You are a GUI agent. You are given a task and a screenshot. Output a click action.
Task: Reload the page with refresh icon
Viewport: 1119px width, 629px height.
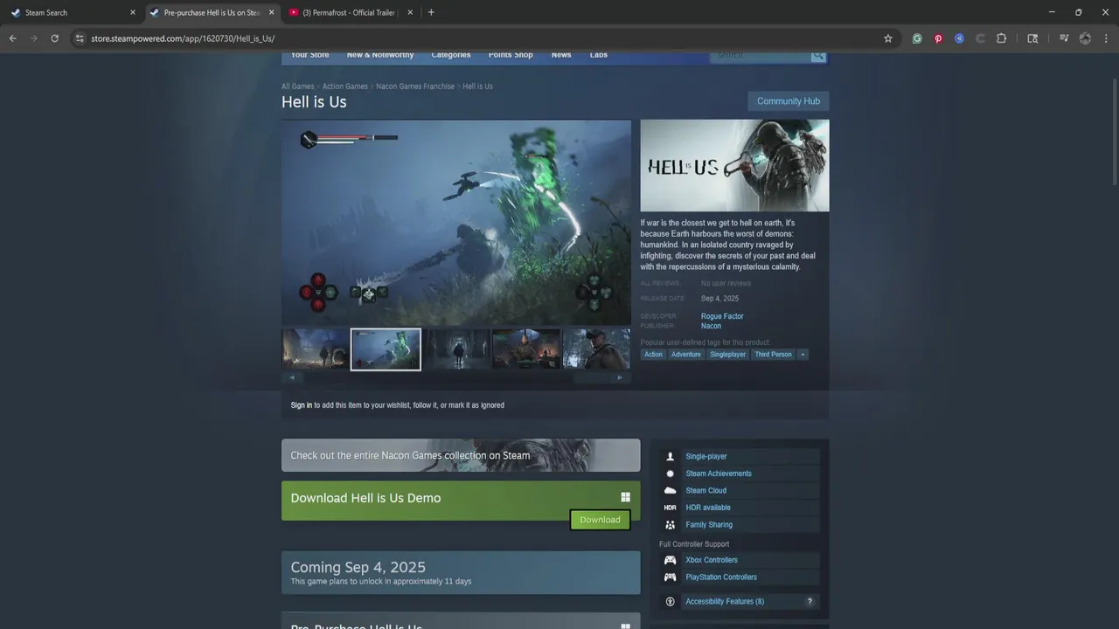coord(54,38)
